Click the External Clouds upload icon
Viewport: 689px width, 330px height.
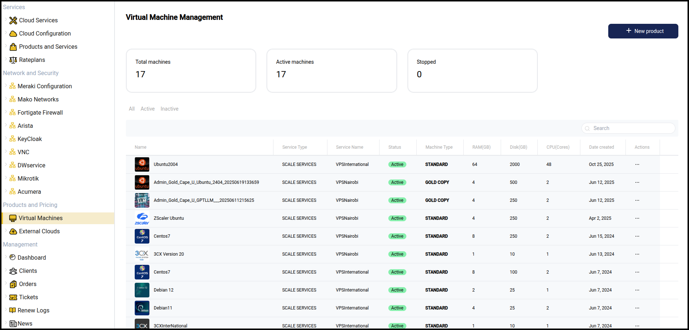(x=13, y=231)
